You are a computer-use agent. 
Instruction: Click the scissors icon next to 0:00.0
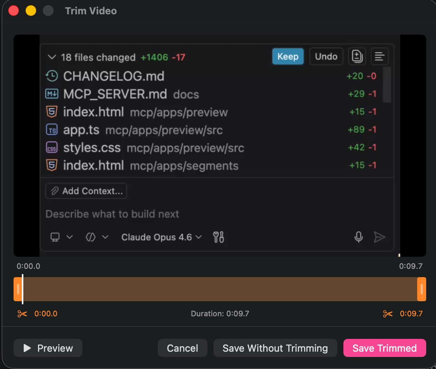coord(22,313)
